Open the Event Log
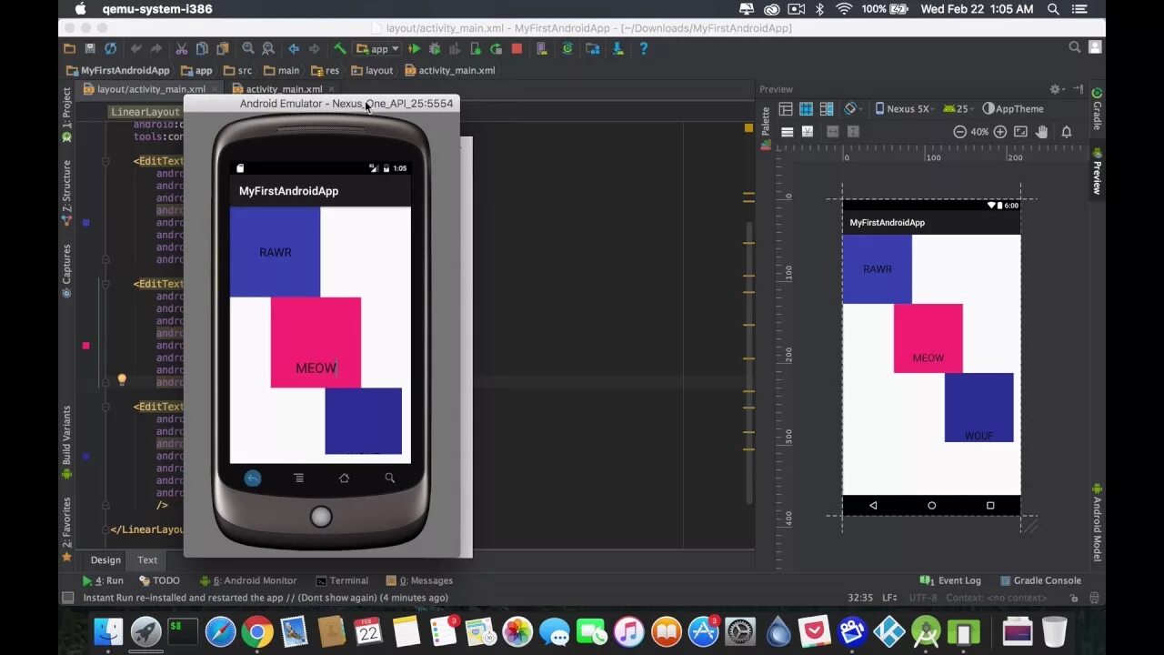Screen dimensions: 1164x655 pos(950,580)
